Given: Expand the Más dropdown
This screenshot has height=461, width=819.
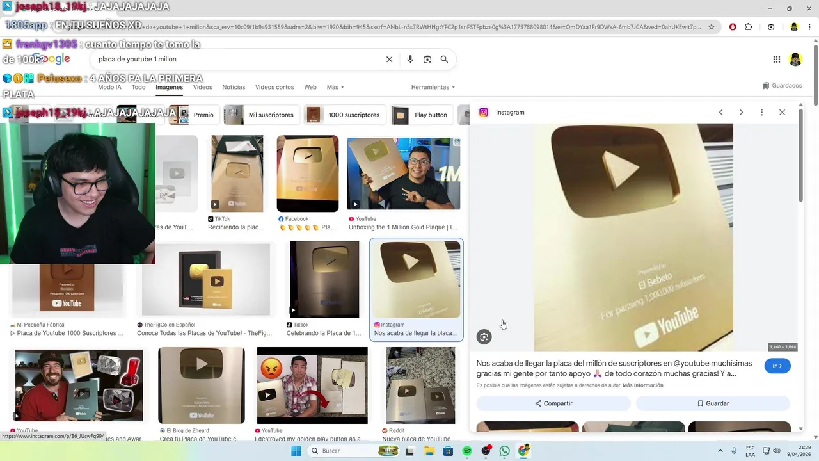Looking at the screenshot, I should tap(335, 87).
